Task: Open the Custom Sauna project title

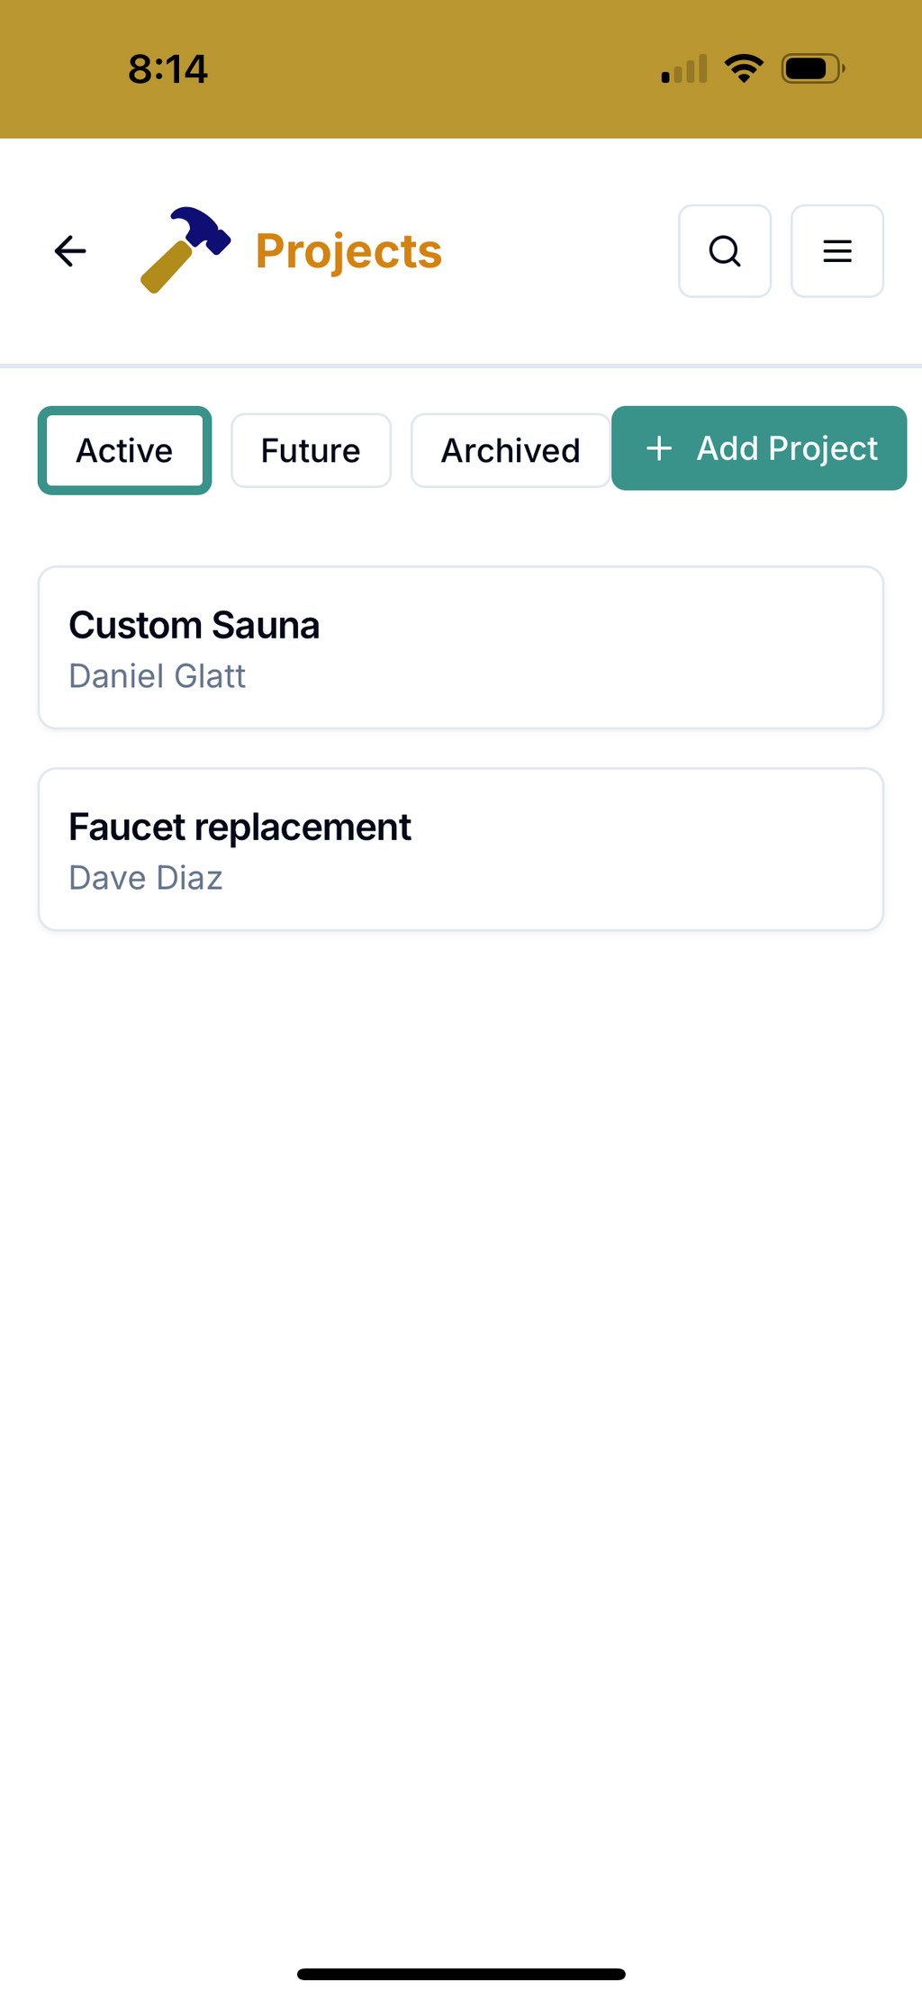Action: tap(194, 625)
